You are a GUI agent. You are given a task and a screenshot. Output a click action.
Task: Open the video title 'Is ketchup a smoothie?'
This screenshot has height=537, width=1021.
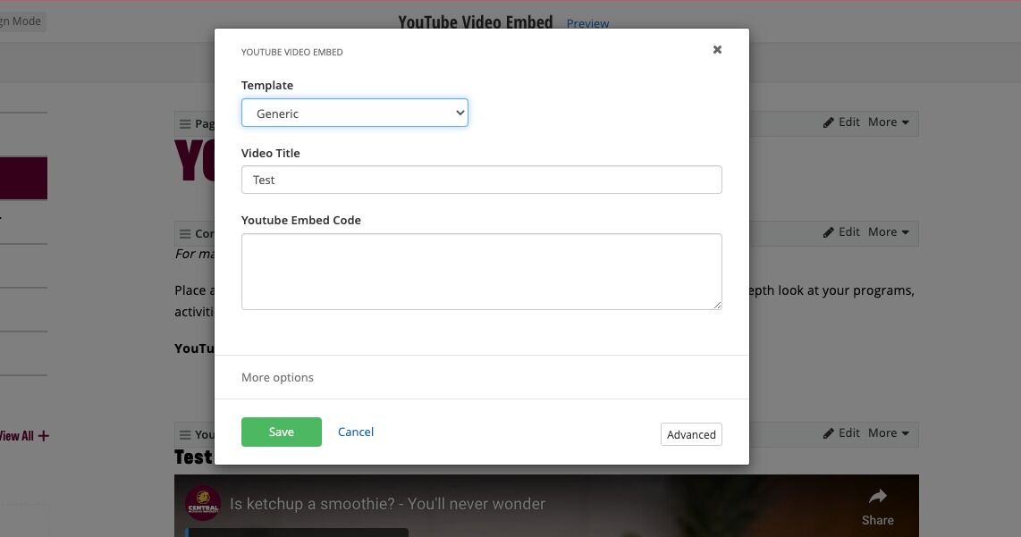(x=387, y=504)
